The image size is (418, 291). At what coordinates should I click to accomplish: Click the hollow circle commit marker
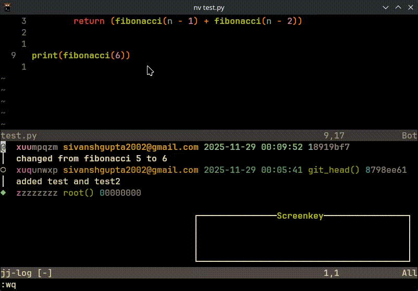[3, 170]
